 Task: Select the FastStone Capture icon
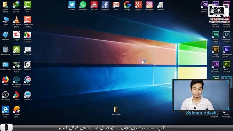[x=28, y=35]
